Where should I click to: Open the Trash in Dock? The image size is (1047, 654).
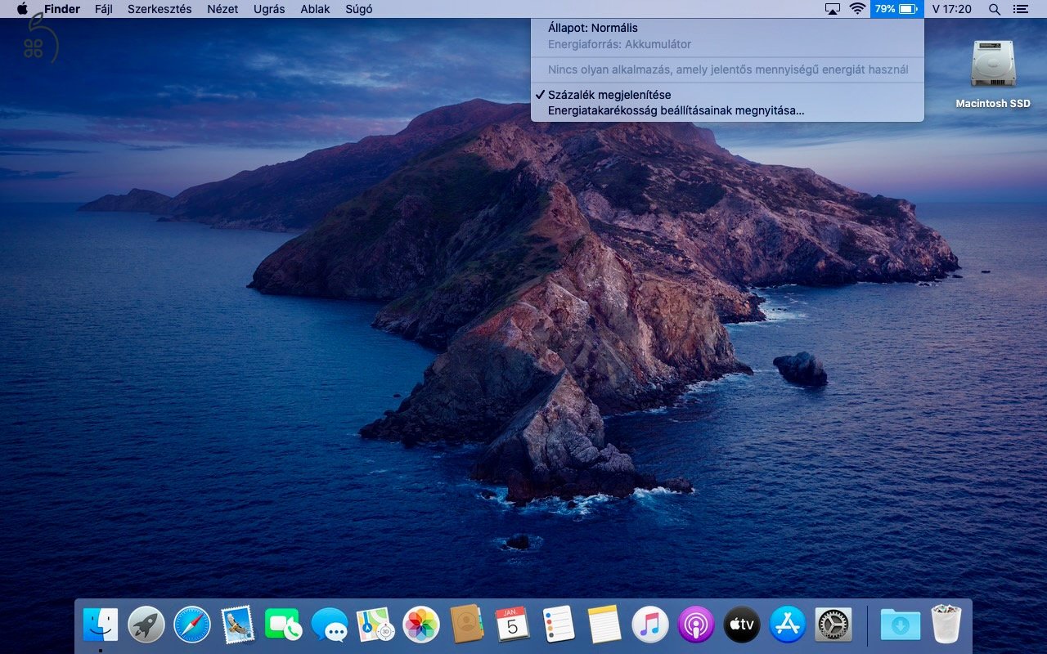[x=946, y=625]
